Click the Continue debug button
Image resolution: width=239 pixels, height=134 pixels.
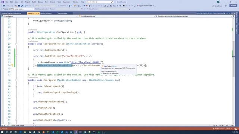click(63, 6)
